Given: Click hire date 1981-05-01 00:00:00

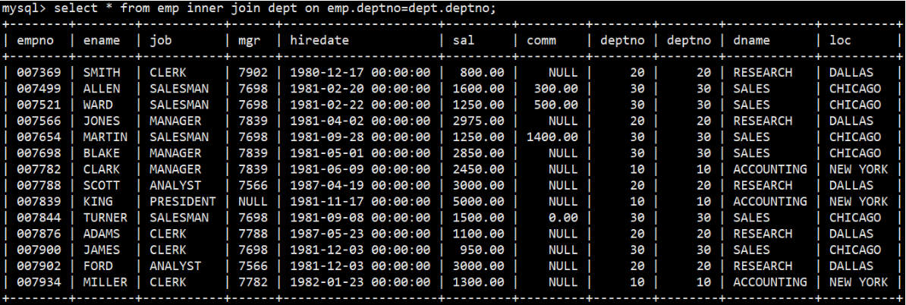Looking at the screenshot, I should point(360,153).
